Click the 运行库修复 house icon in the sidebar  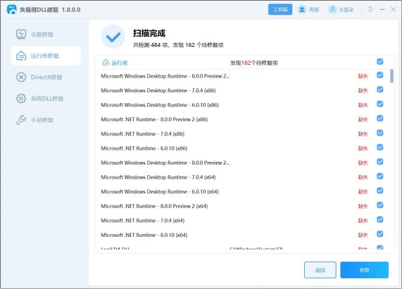tap(21, 56)
